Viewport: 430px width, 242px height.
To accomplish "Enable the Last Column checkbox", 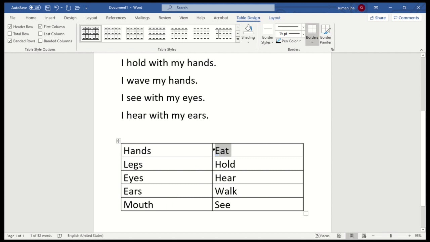I will tap(40, 34).
